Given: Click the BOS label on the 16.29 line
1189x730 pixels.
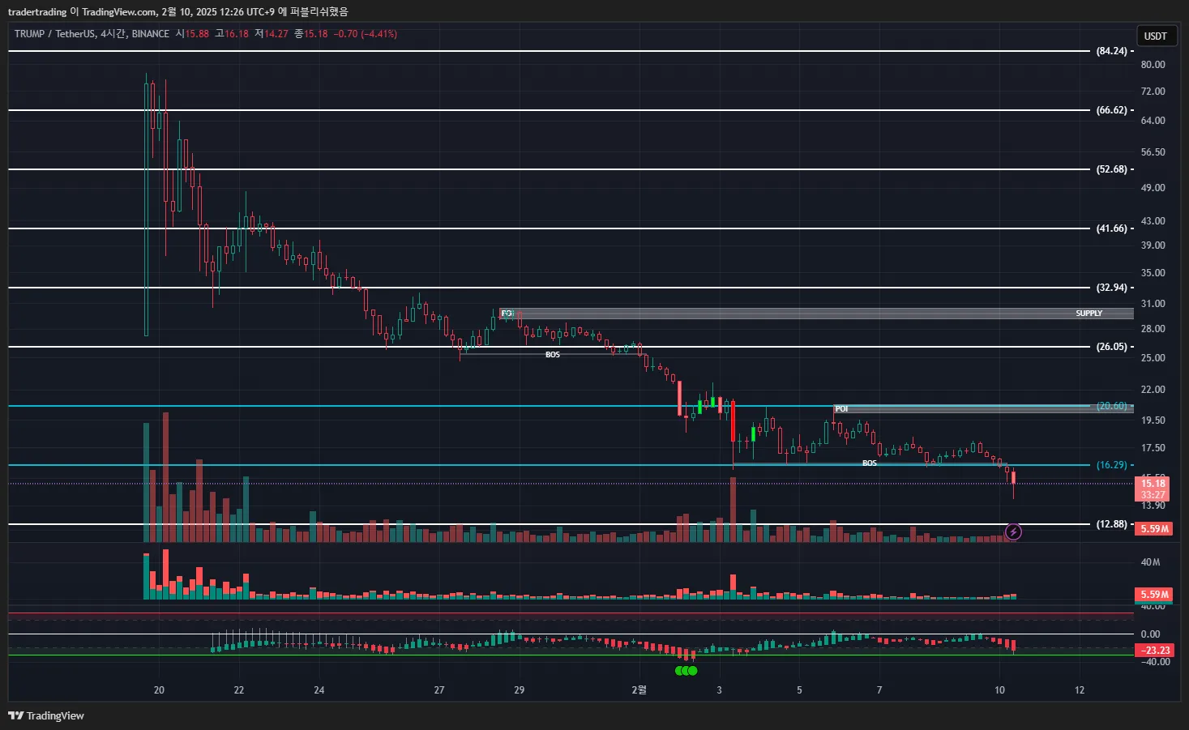Looking at the screenshot, I should [870, 463].
